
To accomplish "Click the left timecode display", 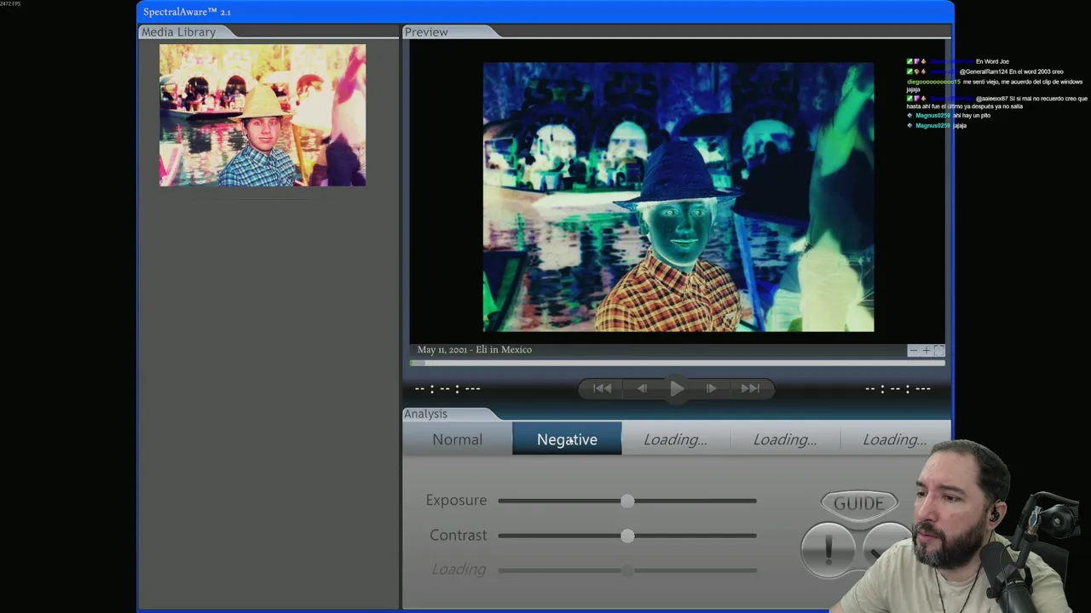I will (x=447, y=389).
